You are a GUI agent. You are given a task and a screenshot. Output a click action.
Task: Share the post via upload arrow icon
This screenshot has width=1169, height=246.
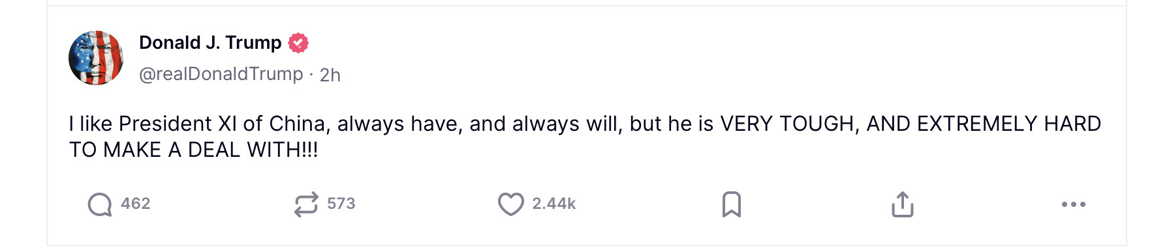(903, 204)
